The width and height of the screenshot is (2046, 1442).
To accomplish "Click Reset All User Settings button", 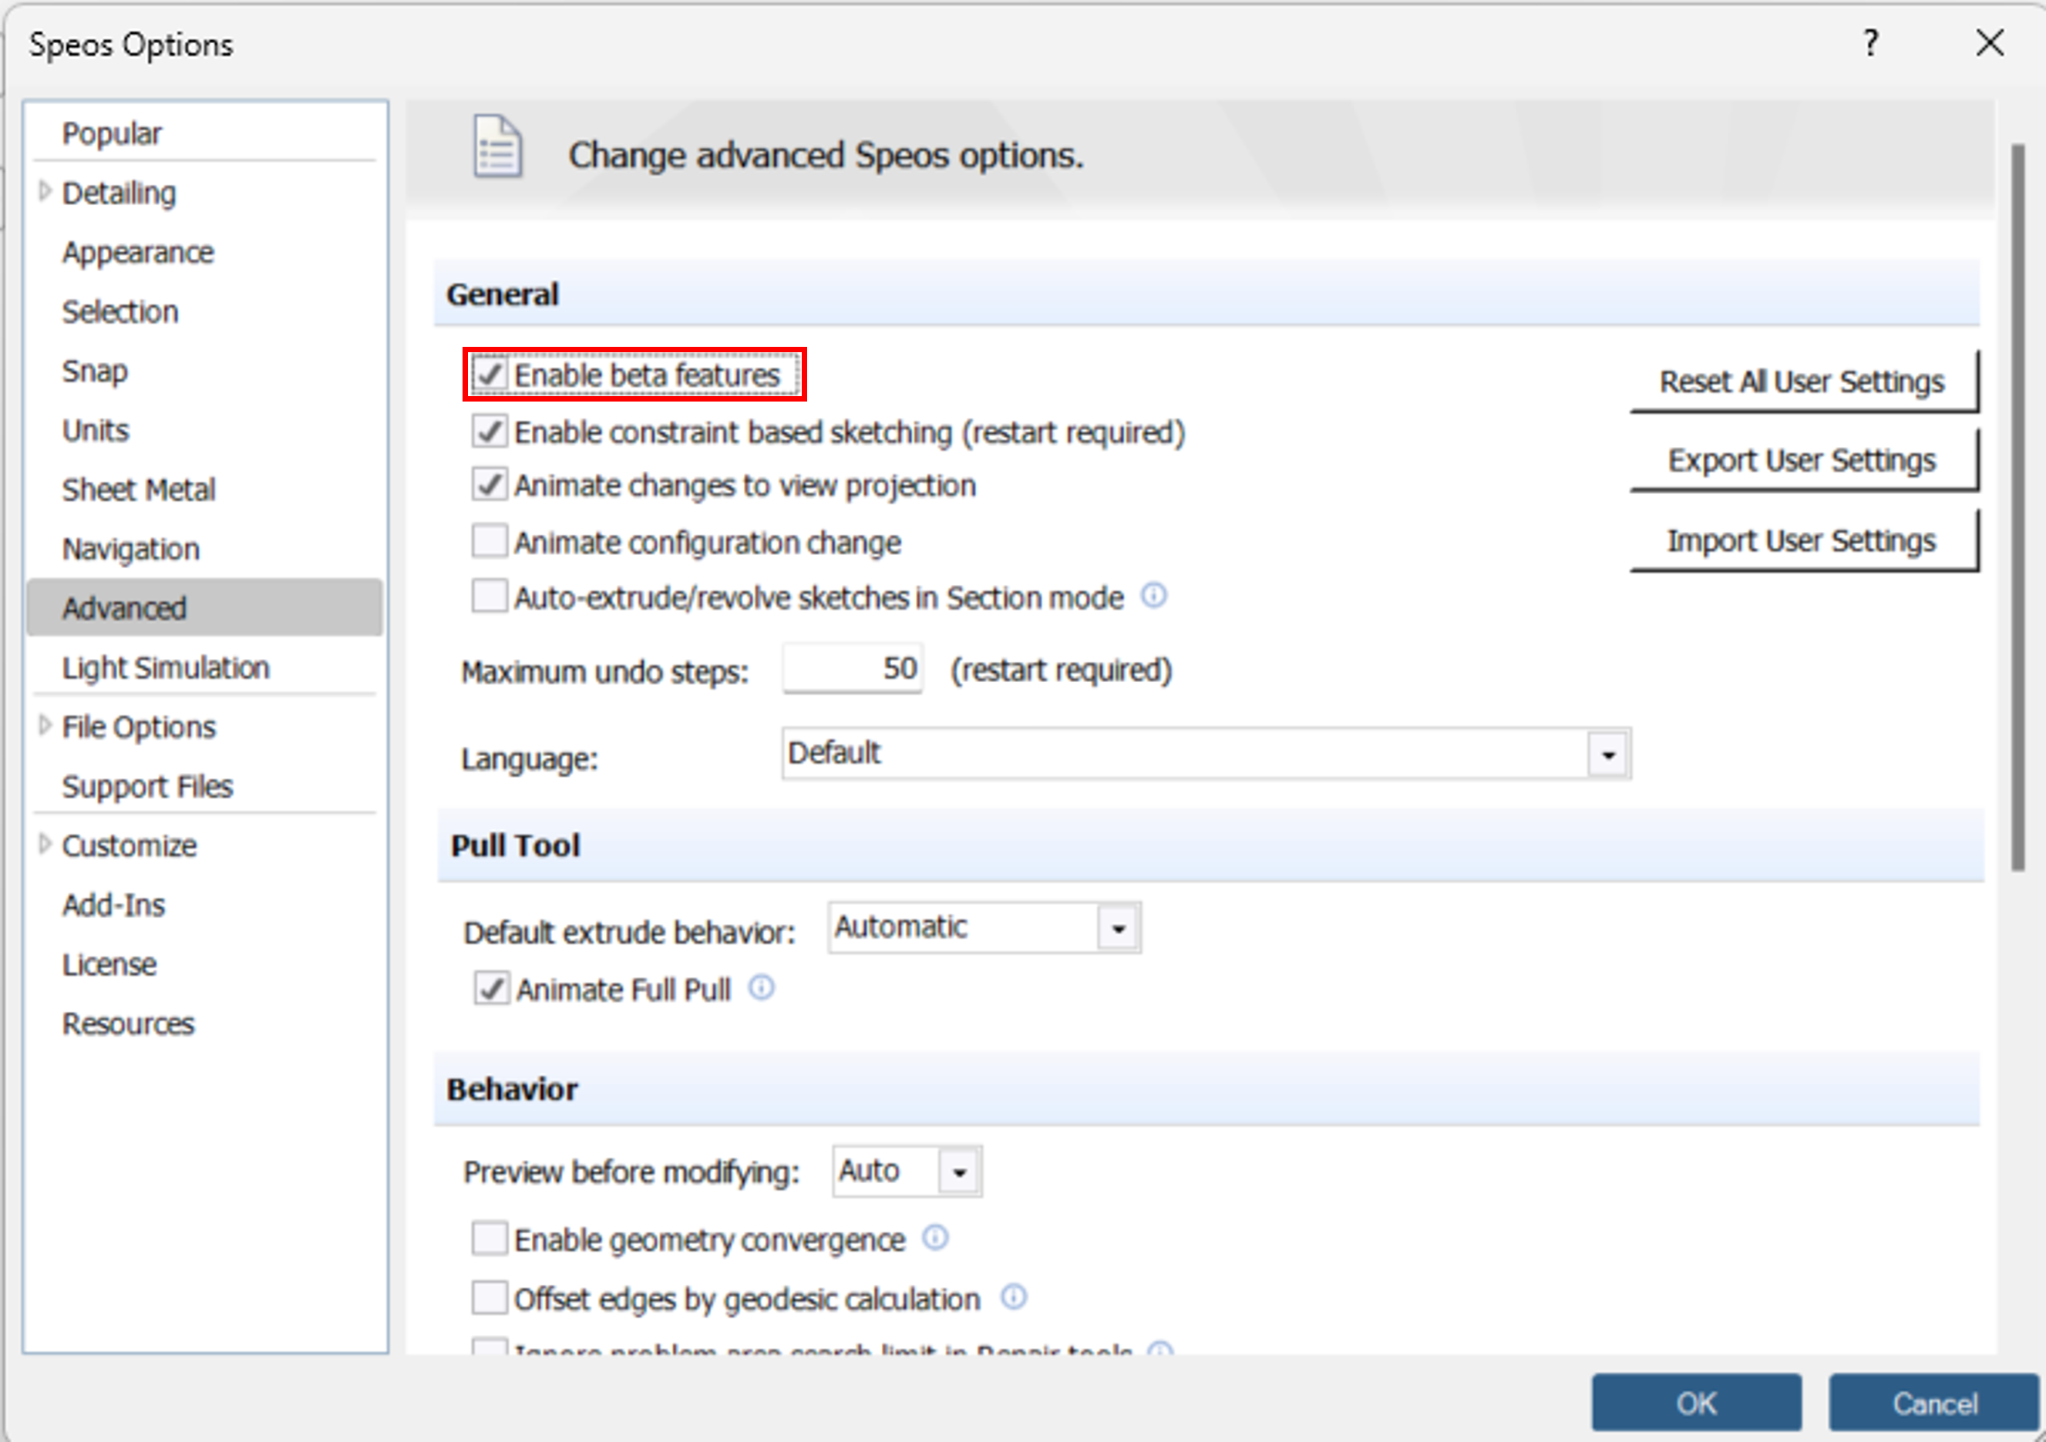I will (x=1804, y=382).
